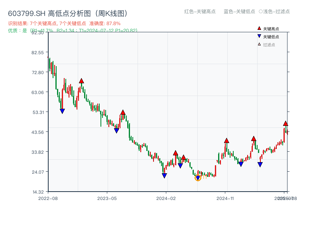319x239 pixels.
Task: Click the red key-high marker near July 2023
Action: [x=123, y=112]
